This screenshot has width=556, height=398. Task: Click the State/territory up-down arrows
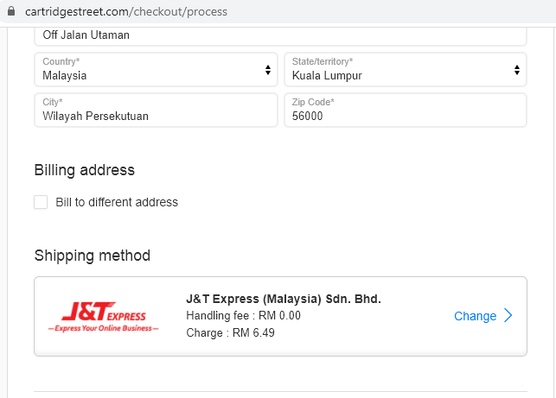coord(517,70)
